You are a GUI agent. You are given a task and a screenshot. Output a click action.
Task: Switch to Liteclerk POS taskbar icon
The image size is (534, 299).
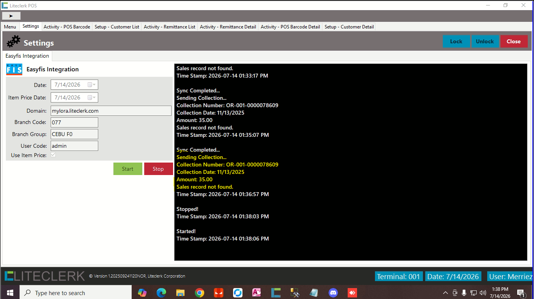pyautogui.click(x=276, y=292)
